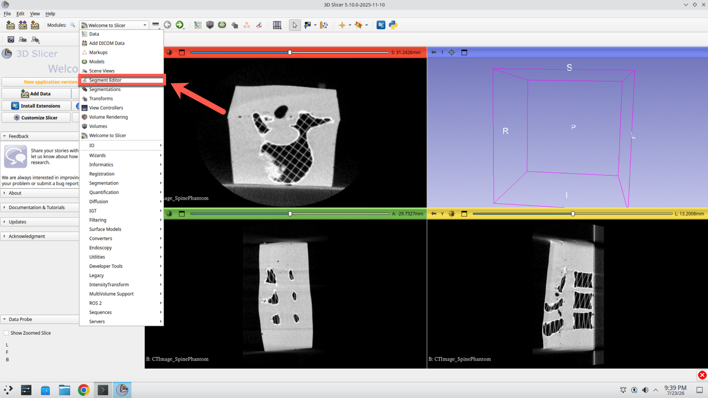
Task: Go to the next module with green arrow
Action: click(x=179, y=25)
